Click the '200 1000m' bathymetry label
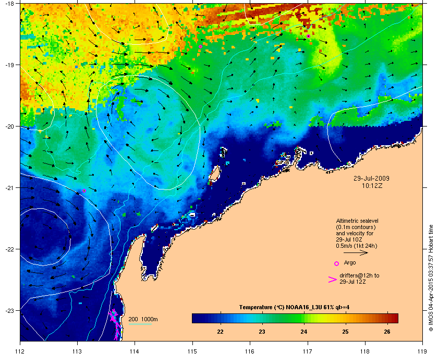The height and width of the screenshot is (354, 438). 143,319
